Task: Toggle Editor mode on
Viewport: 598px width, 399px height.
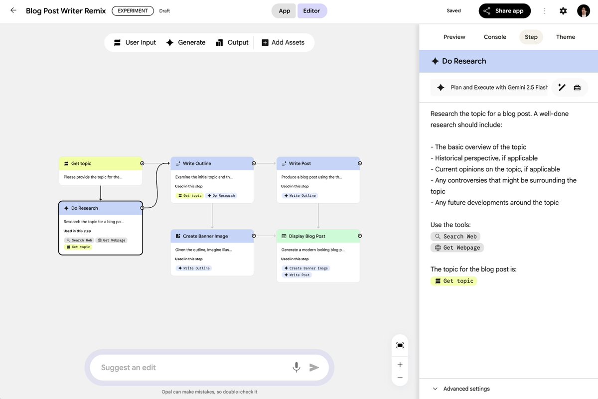Action: 312,10
